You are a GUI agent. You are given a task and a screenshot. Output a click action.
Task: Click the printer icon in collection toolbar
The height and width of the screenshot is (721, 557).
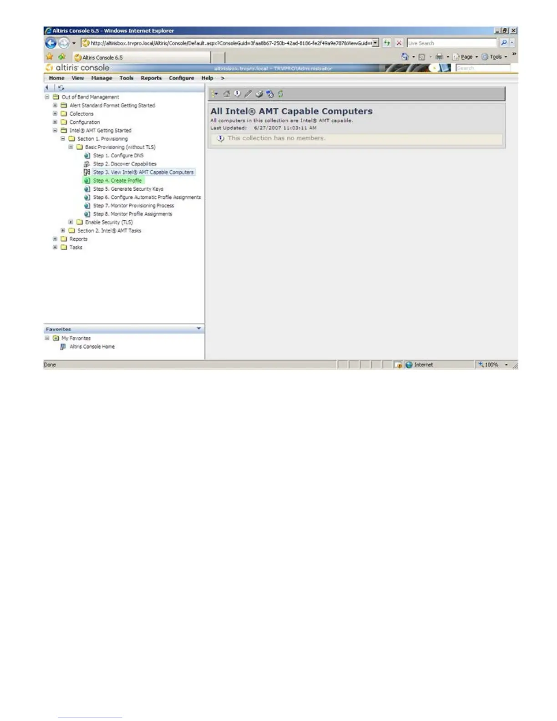(x=259, y=94)
